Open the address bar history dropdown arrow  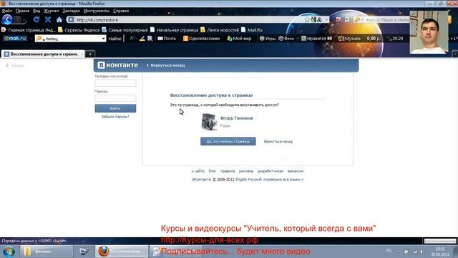point(326,19)
